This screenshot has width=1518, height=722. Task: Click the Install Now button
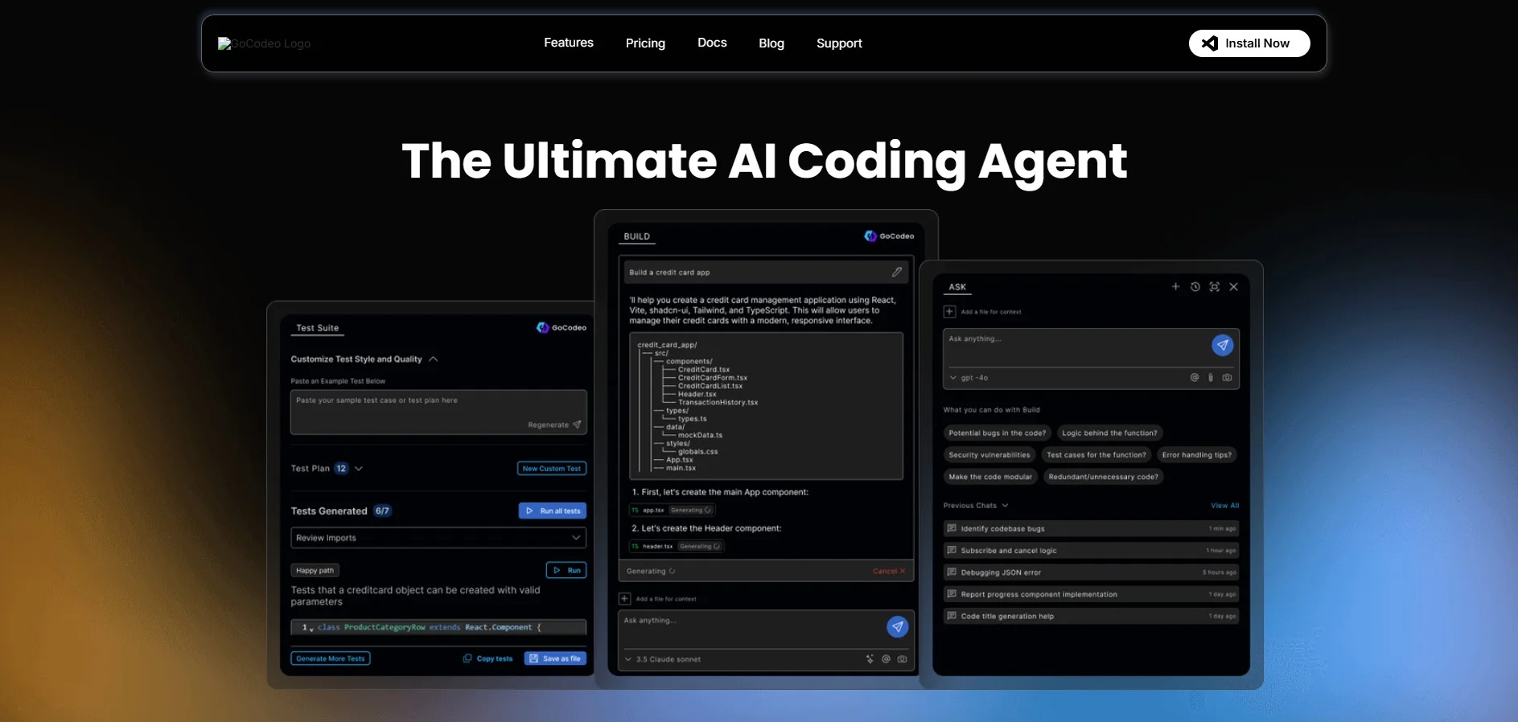[x=1249, y=43]
